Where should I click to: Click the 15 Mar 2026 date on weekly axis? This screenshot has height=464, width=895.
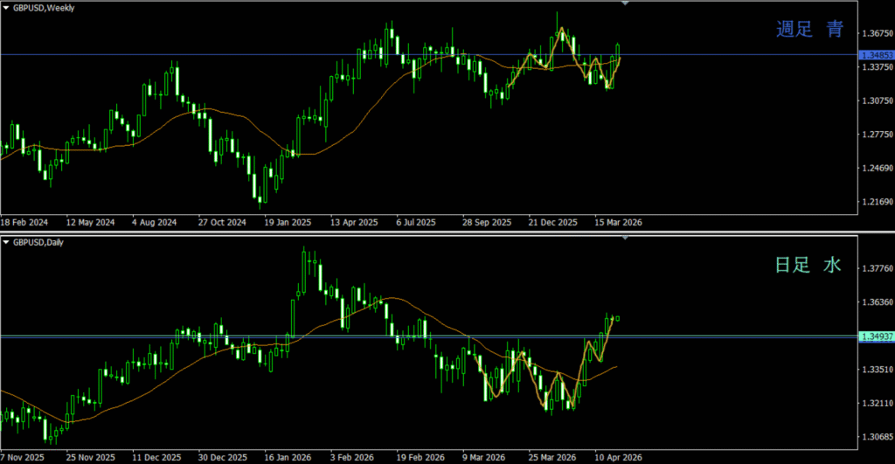[x=619, y=222]
